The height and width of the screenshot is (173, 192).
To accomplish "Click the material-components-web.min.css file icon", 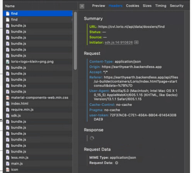I will [8, 98].
